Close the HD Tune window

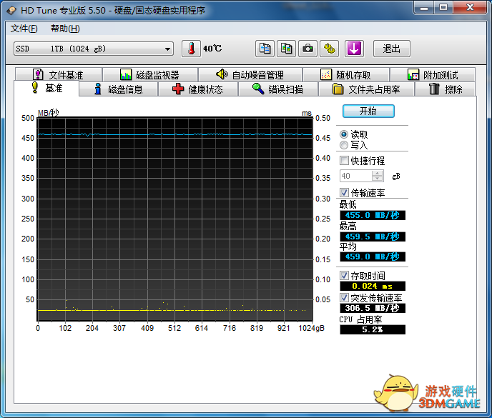(x=470, y=8)
